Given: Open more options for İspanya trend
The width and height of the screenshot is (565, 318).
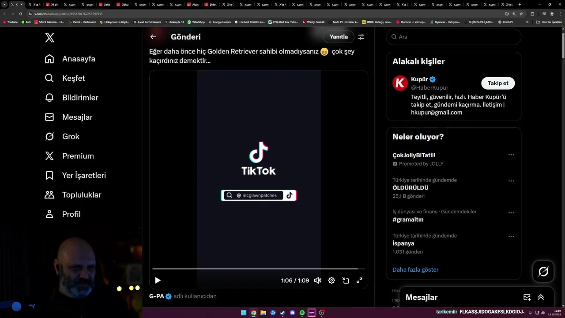Looking at the screenshot, I should click(511, 236).
